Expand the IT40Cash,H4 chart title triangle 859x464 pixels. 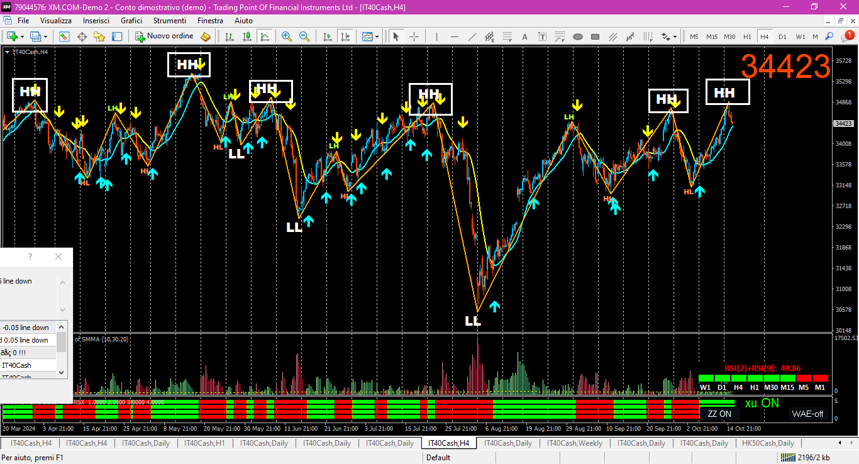pyautogui.click(x=7, y=52)
